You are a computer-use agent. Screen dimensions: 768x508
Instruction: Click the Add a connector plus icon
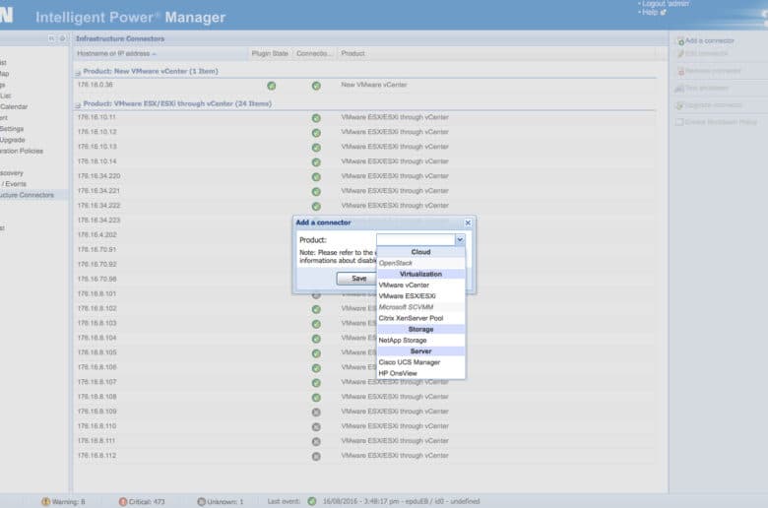pyautogui.click(x=680, y=41)
